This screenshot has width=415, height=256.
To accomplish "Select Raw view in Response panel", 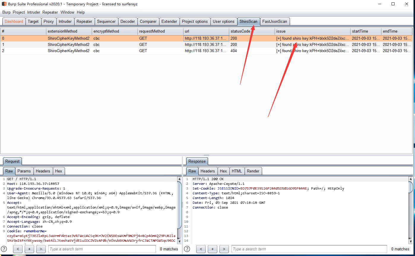I will (x=192, y=171).
